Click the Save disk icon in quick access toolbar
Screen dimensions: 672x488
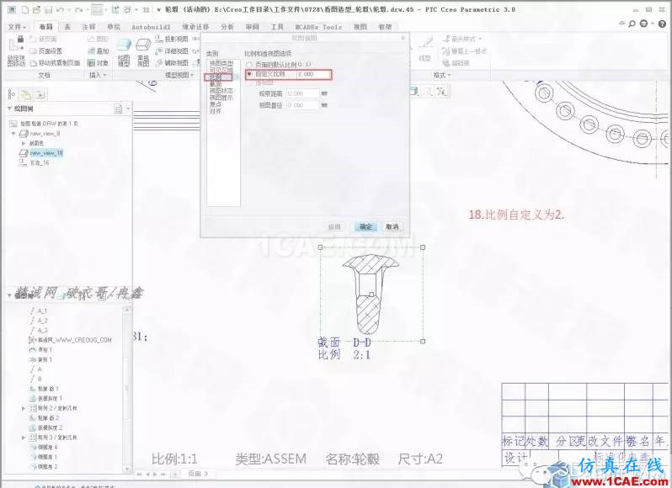click(x=49, y=9)
